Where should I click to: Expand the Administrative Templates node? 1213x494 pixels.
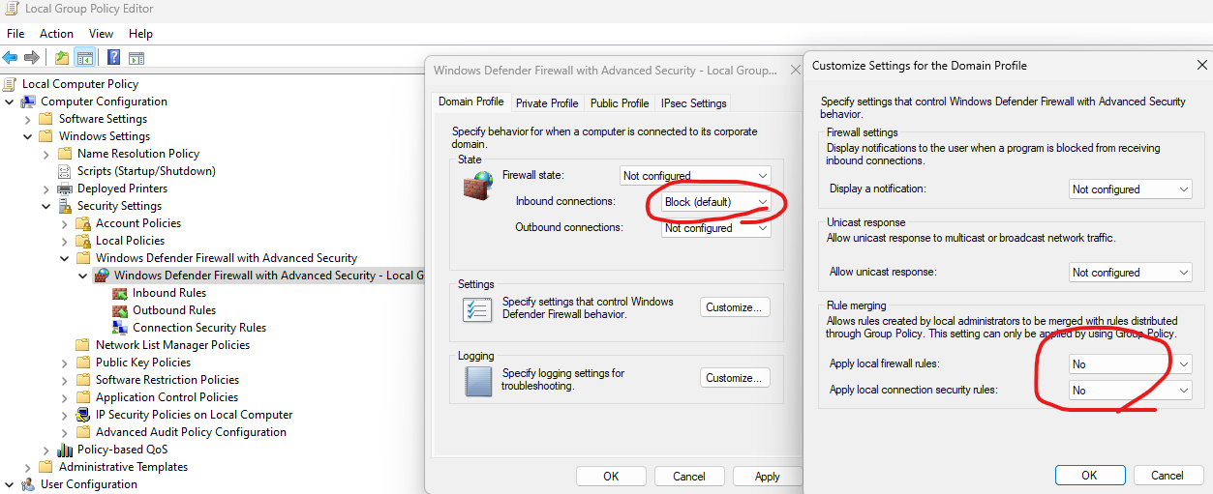28,467
